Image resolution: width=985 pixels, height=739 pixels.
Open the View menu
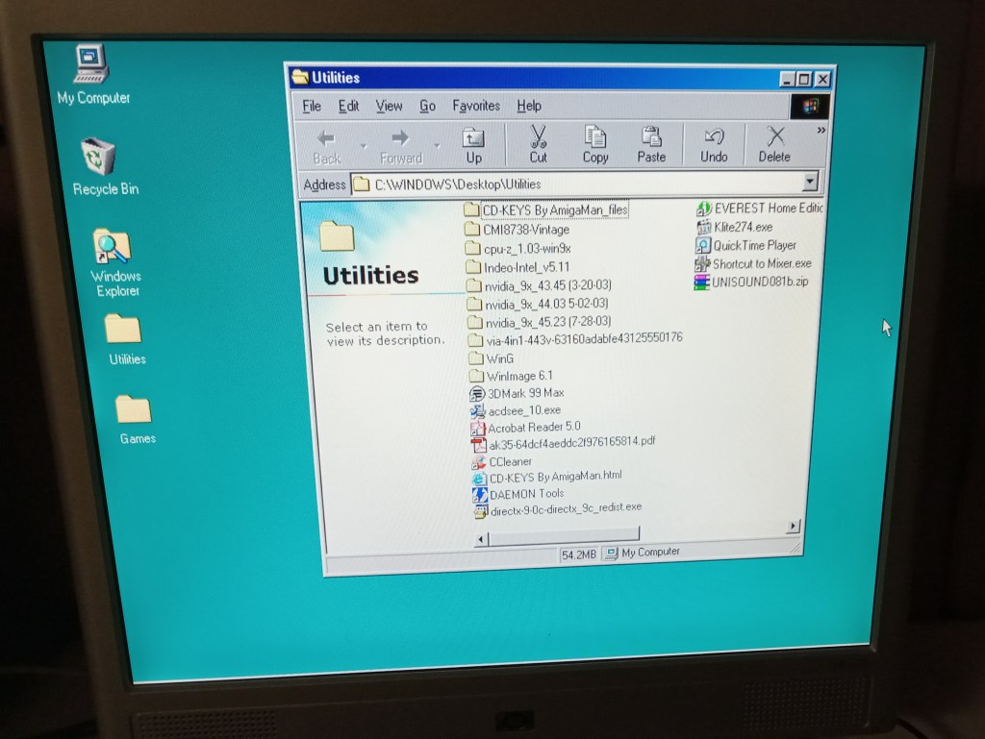click(x=389, y=106)
